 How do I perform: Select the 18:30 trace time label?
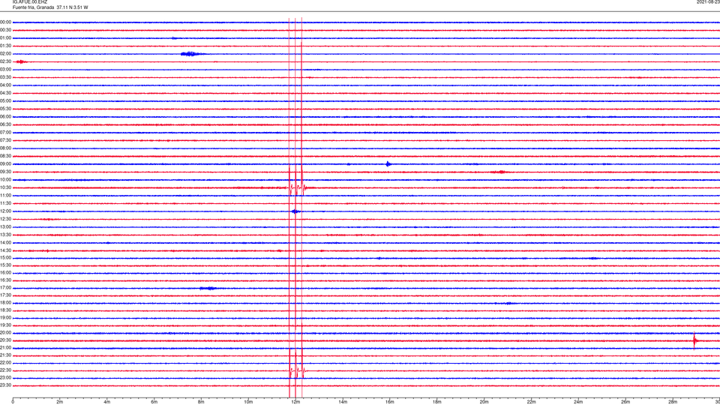[x=6, y=310]
